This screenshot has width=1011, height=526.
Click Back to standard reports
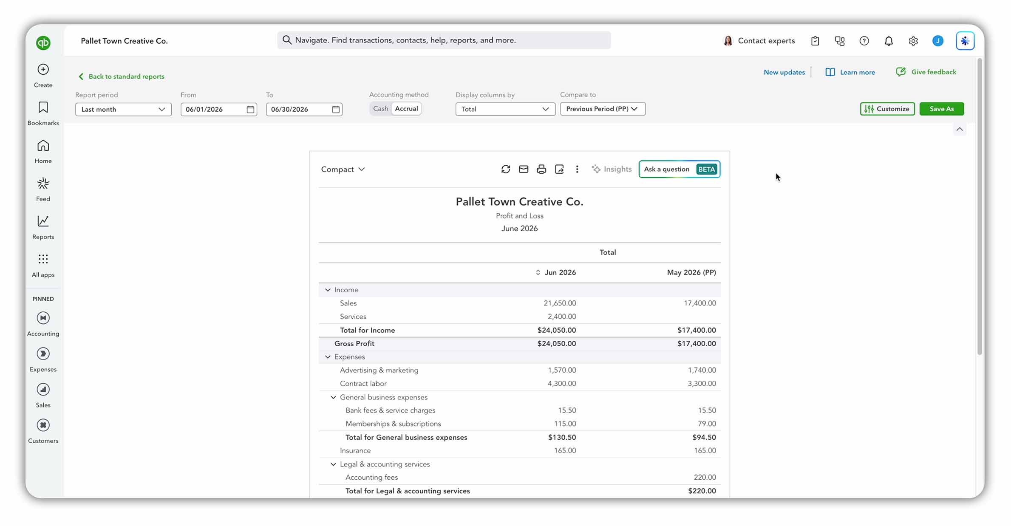tap(122, 76)
